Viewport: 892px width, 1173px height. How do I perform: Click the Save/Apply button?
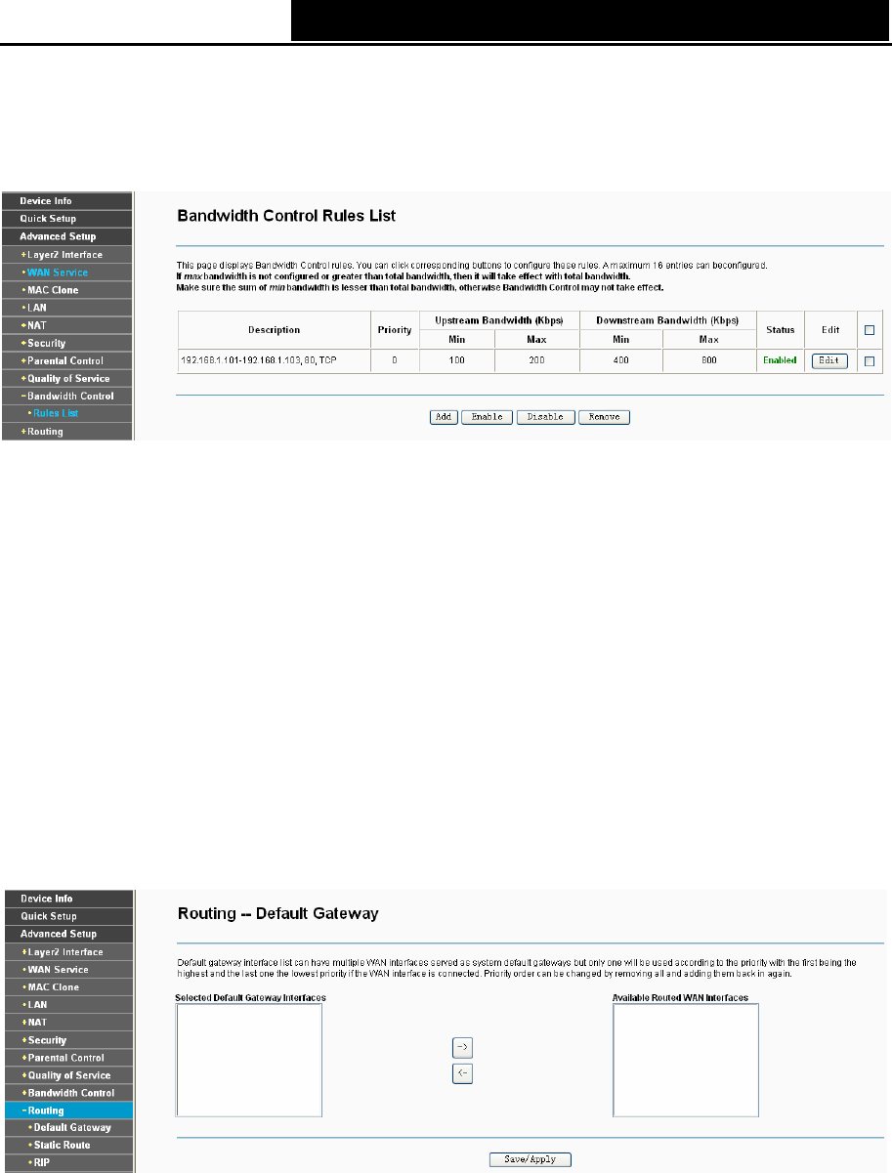click(x=531, y=1159)
